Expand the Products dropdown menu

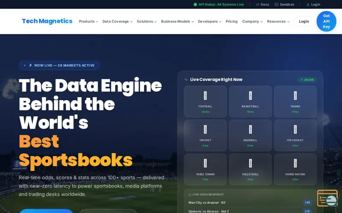point(88,21)
